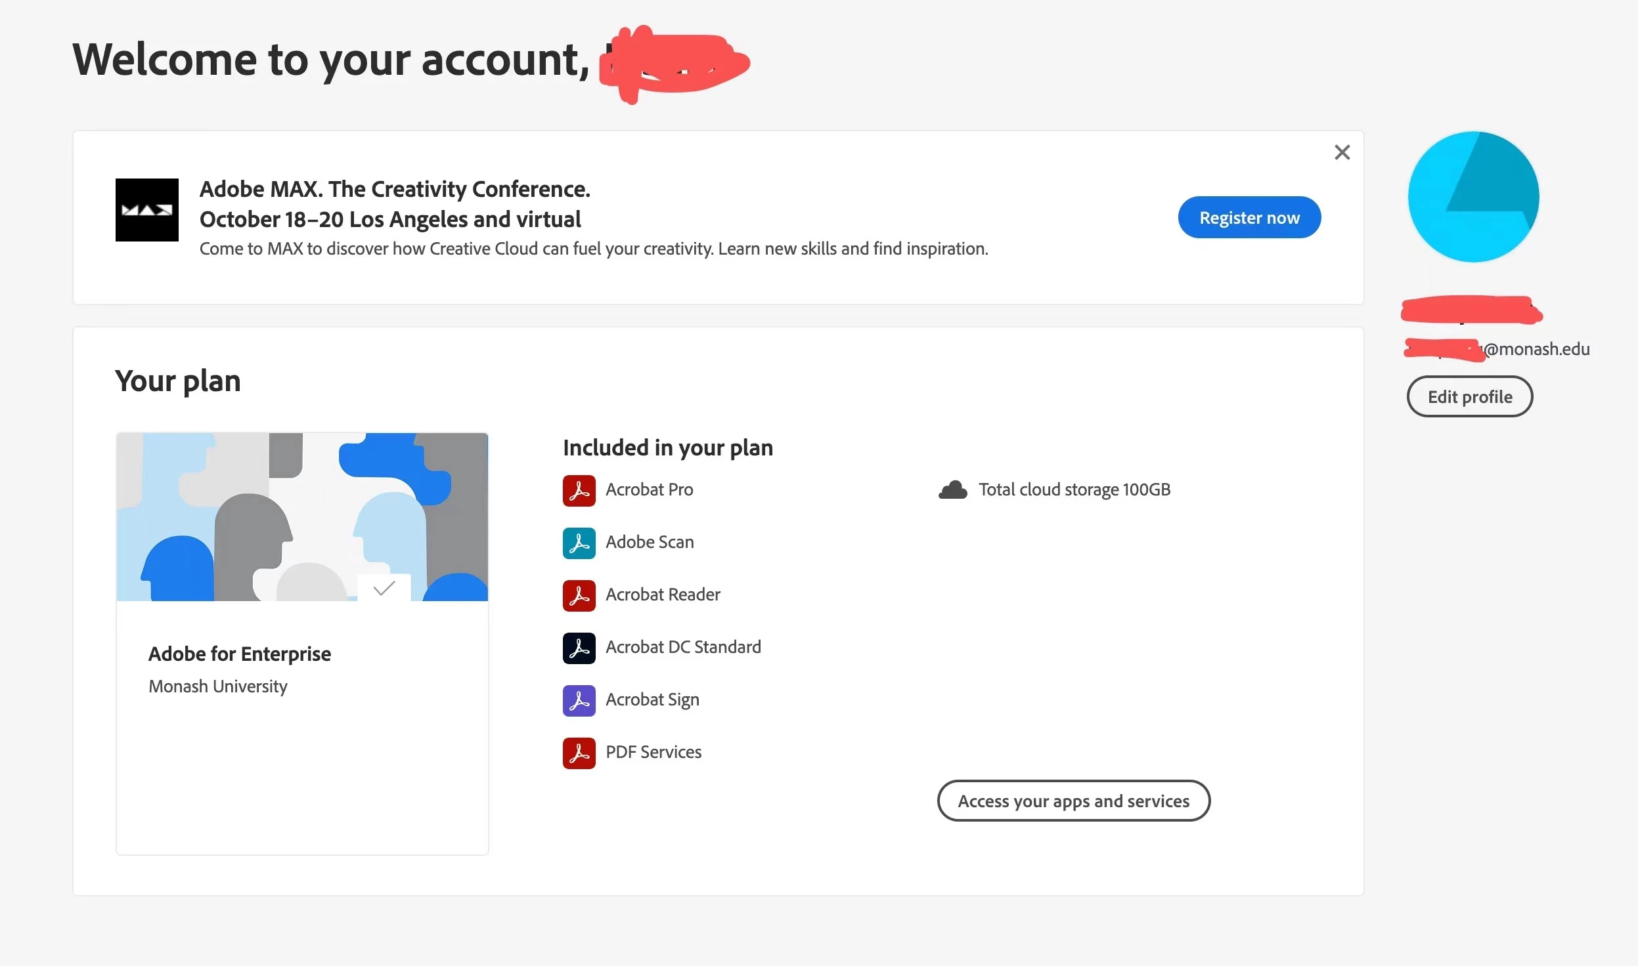
Task: Click Access your apps and services
Action: click(1073, 801)
